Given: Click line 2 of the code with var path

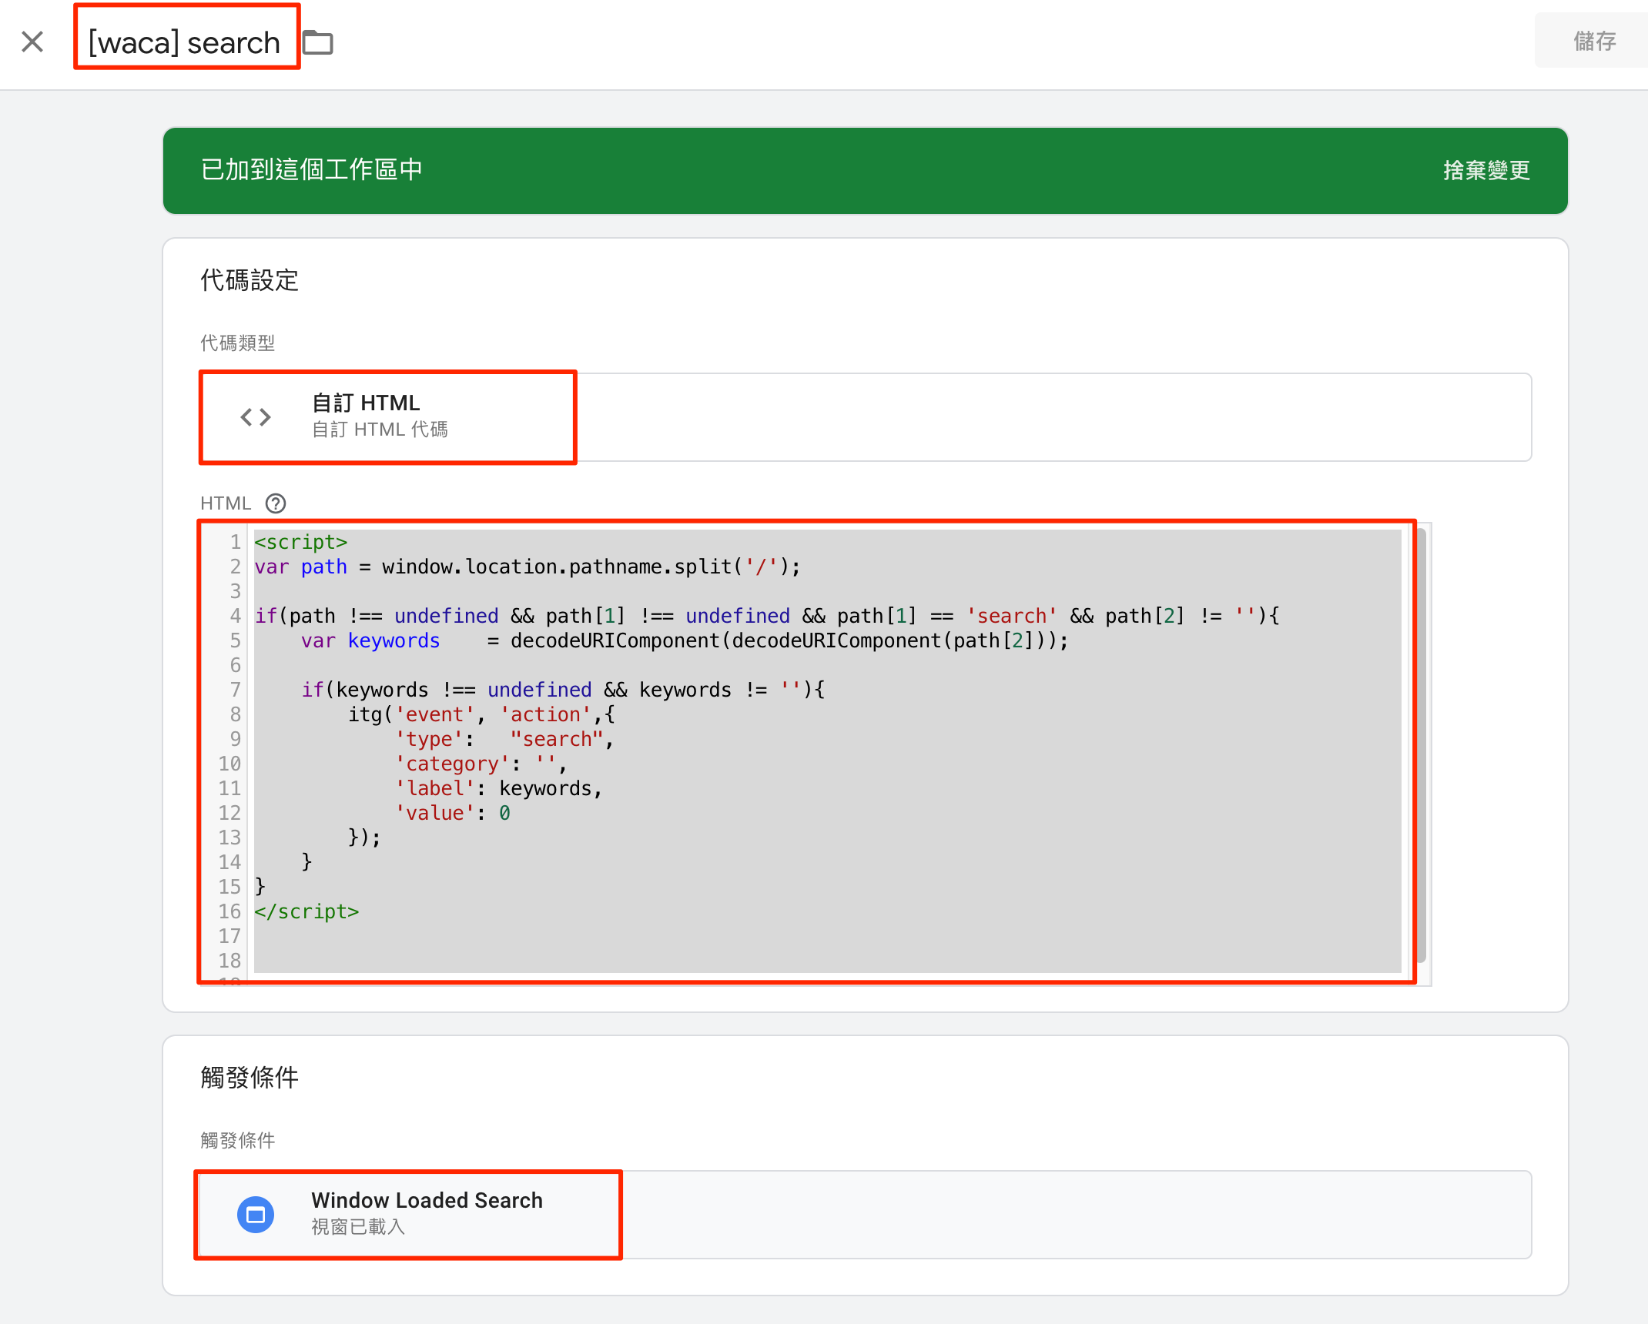Looking at the screenshot, I should (x=527, y=567).
